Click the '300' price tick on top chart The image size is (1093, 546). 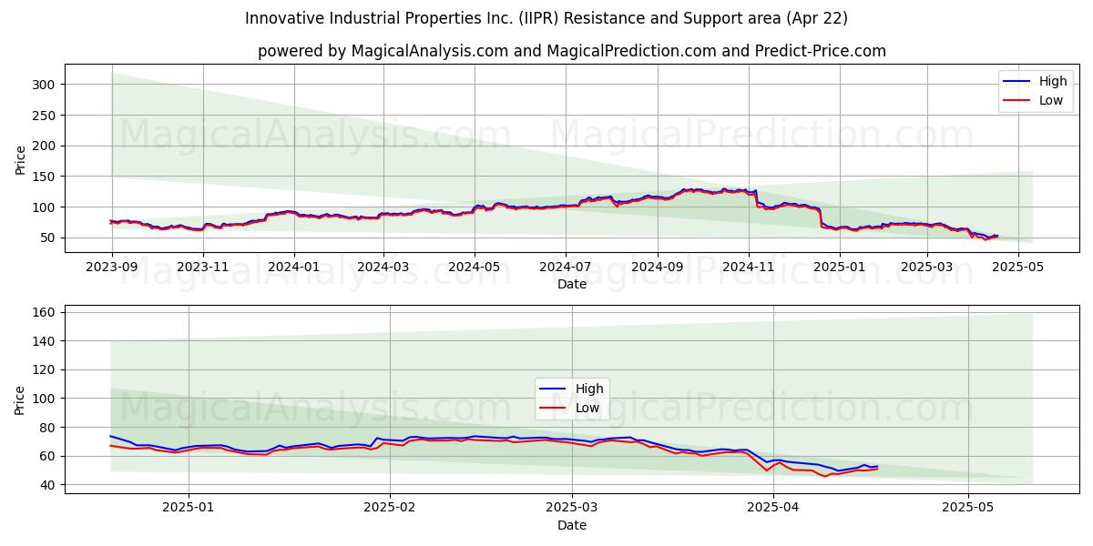(46, 85)
